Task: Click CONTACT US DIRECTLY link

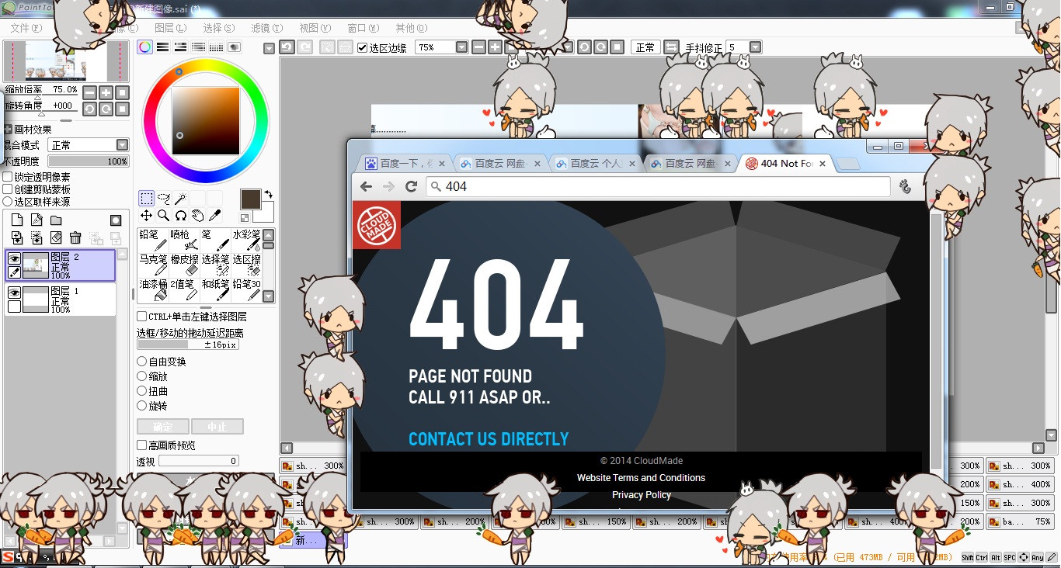Action: point(489,439)
